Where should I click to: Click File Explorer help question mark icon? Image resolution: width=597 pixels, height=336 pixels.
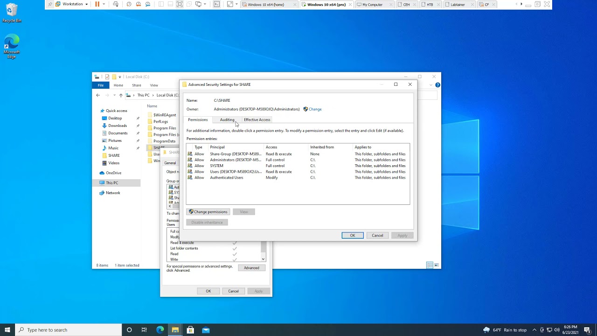[x=437, y=85]
